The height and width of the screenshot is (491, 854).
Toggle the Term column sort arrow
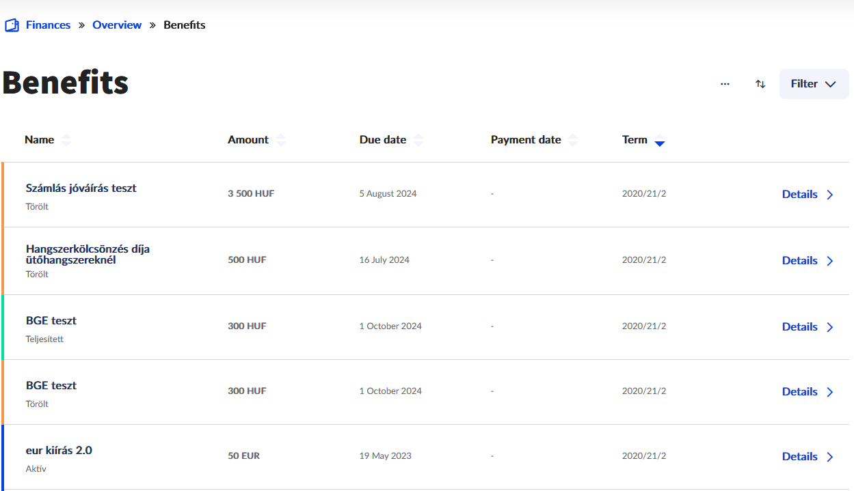pos(660,143)
